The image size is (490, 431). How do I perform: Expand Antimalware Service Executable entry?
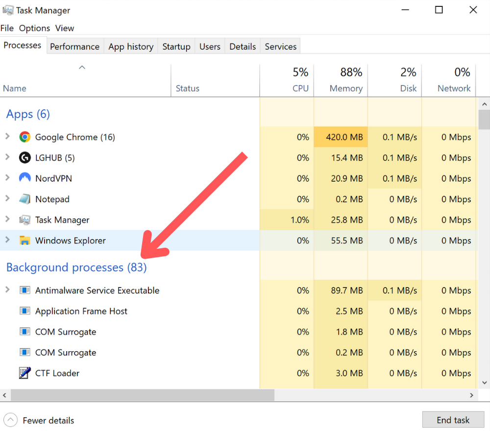7,290
